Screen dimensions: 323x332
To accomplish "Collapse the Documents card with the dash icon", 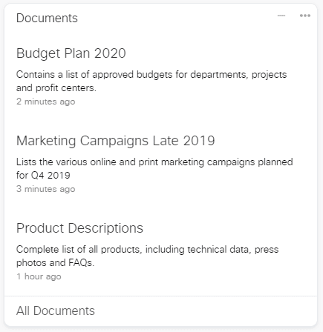I will (x=281, y=16).
